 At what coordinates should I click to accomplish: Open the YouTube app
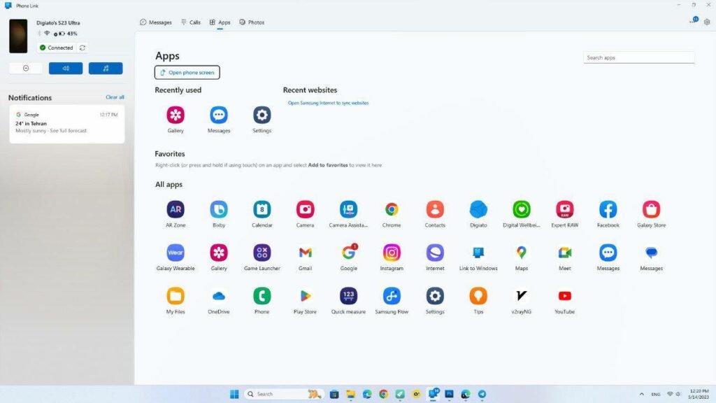[564, 296]
